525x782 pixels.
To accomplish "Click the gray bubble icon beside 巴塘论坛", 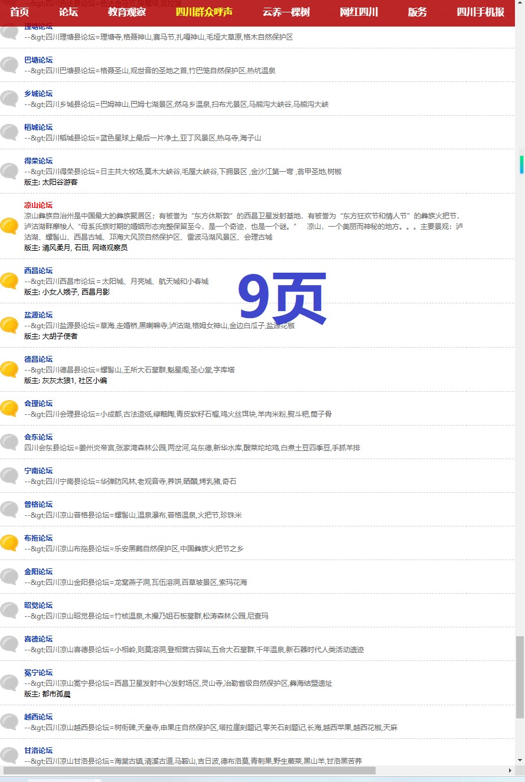I will point(9,65).
